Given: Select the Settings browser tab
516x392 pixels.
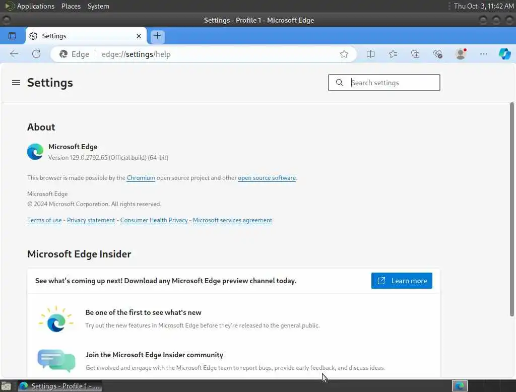Looking at the screenshot, I should point(86,36).
